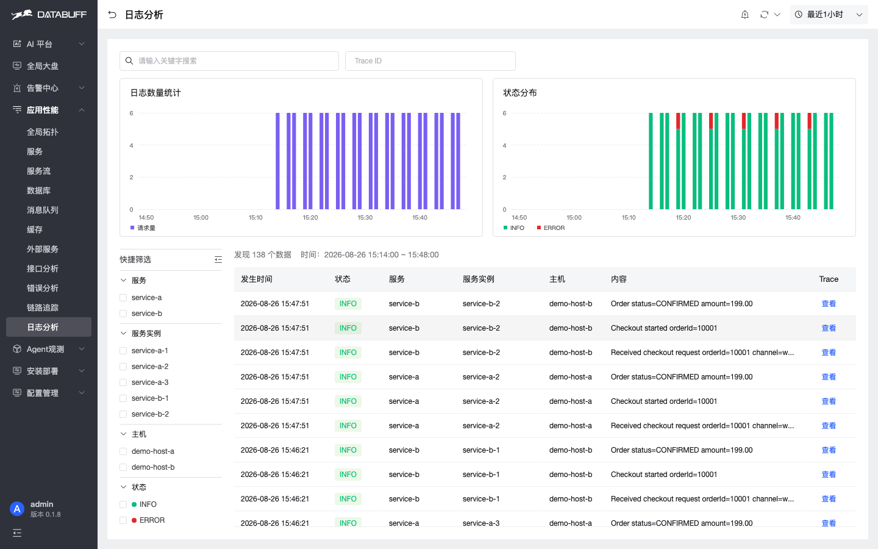Click the DATABUFF logo

point(49,15)
